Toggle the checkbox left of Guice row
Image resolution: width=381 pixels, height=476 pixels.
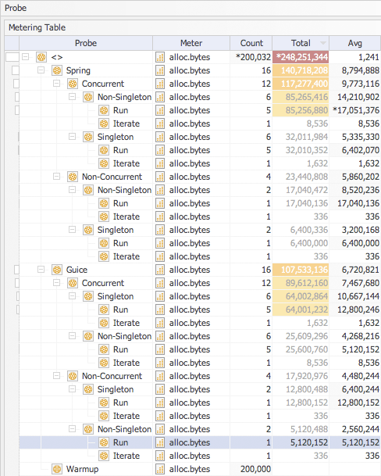(x=16, y=270)
